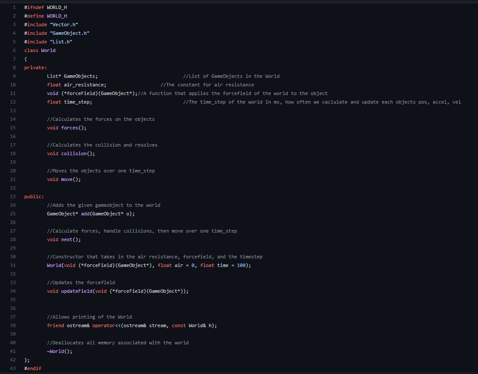Screen dimensions: 478x374
Task: Click line number 43 at #endif
Action: (x=13, y=368)
